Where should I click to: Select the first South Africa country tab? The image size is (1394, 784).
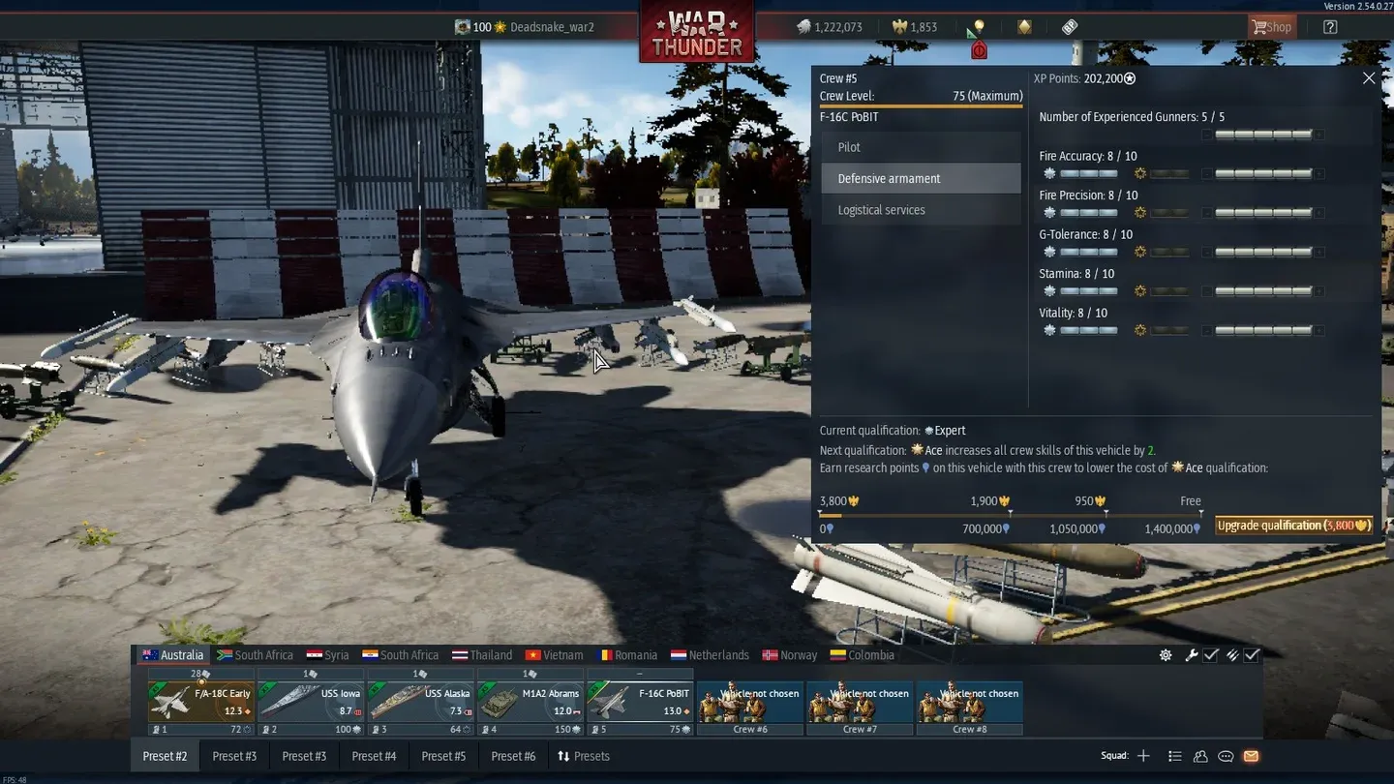256,655
